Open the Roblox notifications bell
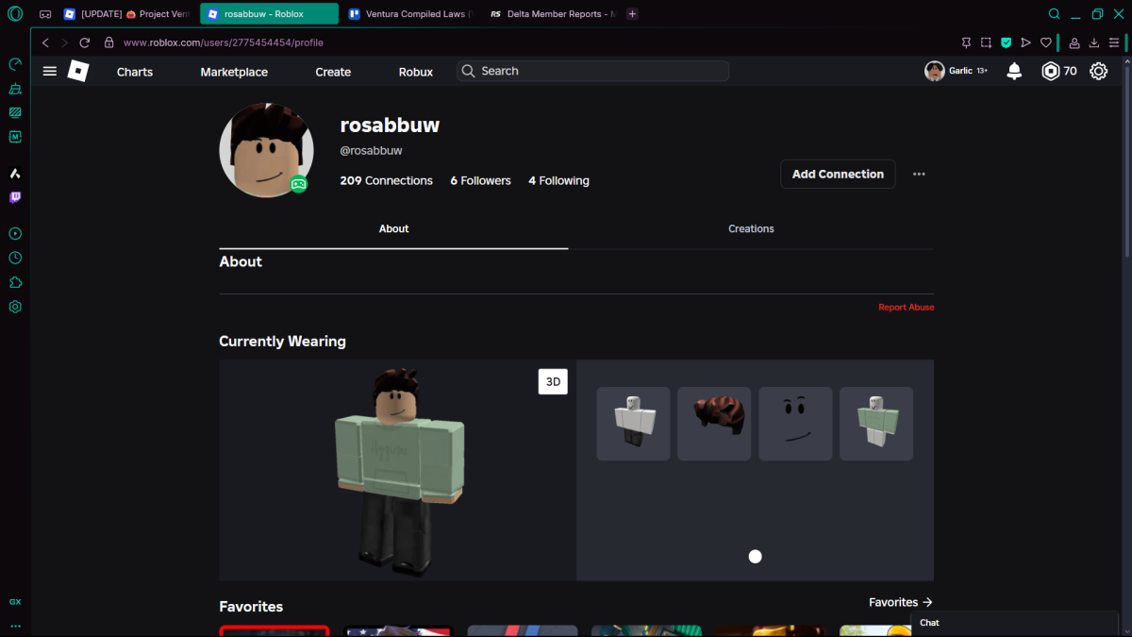The height and width of the screenshot is (637, 1132). pyautogui.click(x=1014, y=72)
